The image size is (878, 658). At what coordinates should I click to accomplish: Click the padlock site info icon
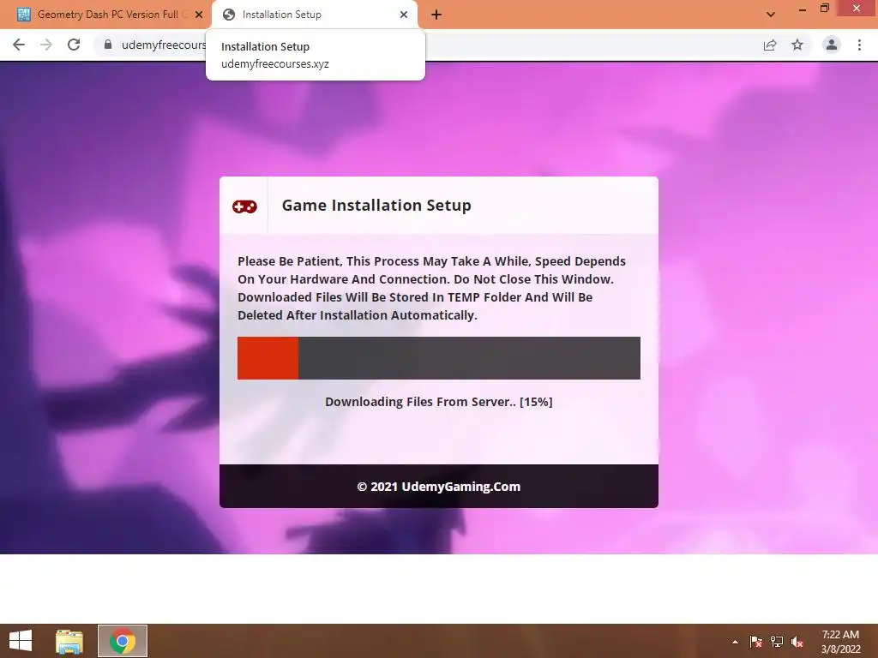[x=108, y=45]
